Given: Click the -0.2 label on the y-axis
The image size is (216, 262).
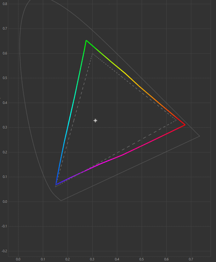Looking at the screenshot, I should [x=4, y=251].
